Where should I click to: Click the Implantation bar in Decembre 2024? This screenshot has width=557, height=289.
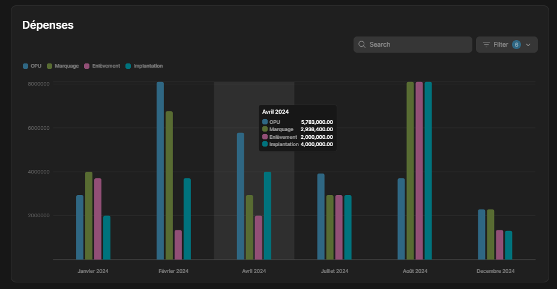[x=508, y=245]
